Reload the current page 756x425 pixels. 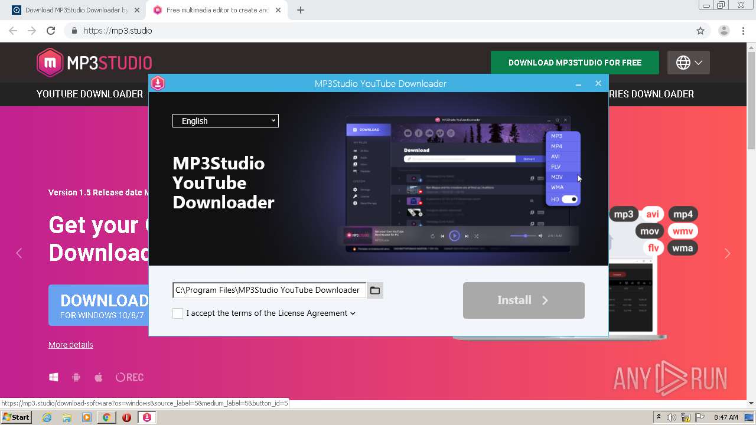click(51, 31)
